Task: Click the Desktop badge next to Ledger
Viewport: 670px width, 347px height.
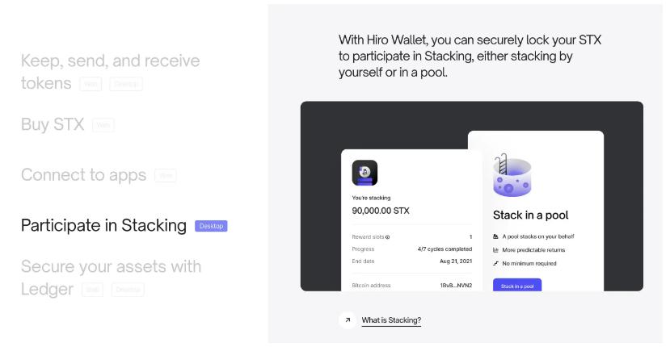Action: pyautogui.click(x=128, y=289)
